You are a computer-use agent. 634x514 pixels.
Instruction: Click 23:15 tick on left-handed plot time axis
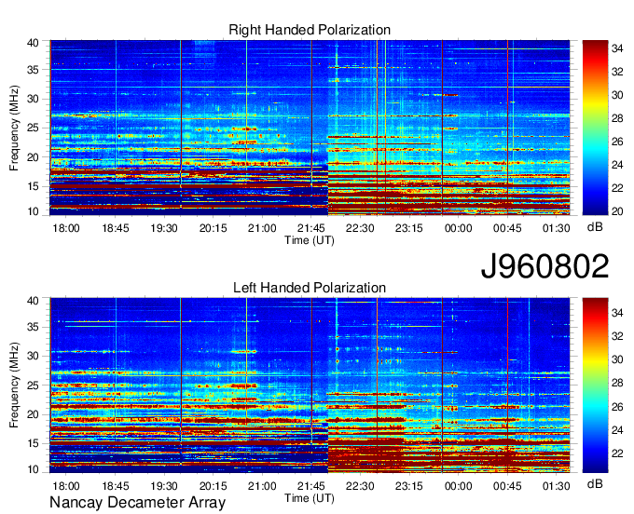pyautogui.click(x=408, y=486)
